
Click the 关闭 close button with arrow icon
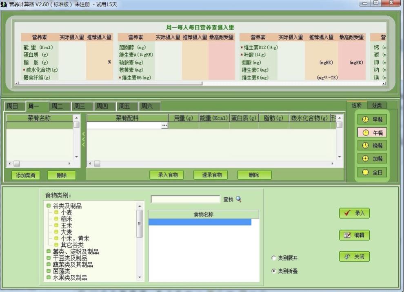click(x=354, y=257)
